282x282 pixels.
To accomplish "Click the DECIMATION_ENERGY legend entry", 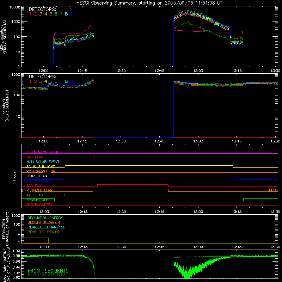I will click(x=45, y=218).
